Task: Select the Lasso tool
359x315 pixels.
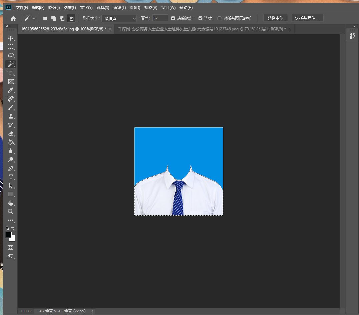Action: (11, 55)
